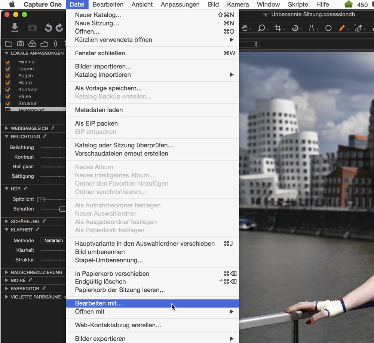Open the Library folder tool tab
Screen dimensions: 374x343
pyautogui.click(x=9, y=44)
